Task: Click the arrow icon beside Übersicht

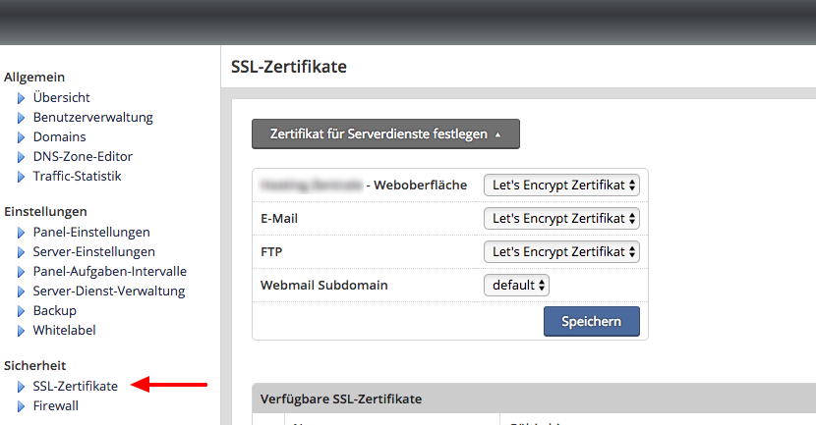Action: 22,98
